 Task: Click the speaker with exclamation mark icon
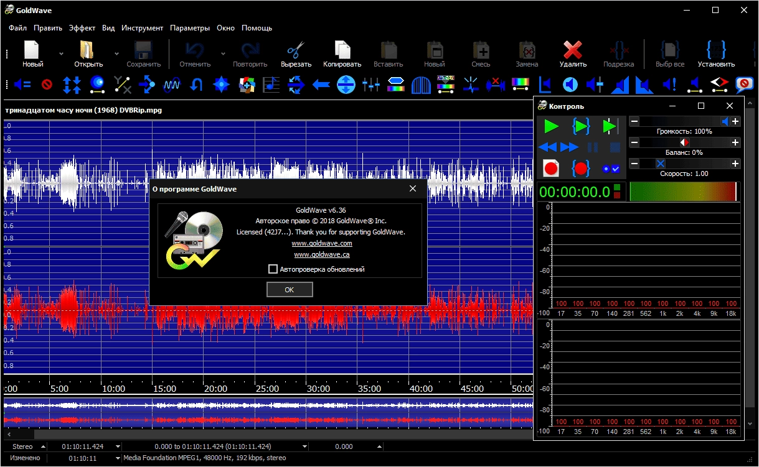click(670, 84)
